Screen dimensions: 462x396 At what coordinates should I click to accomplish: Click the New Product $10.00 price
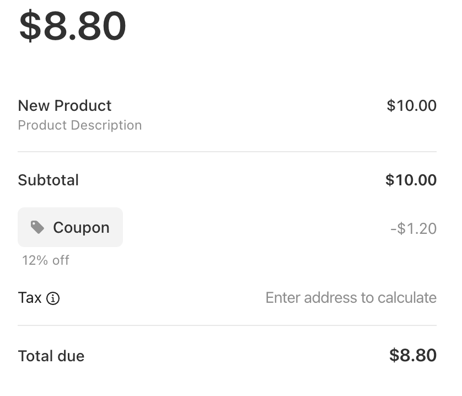pos(412,105)
